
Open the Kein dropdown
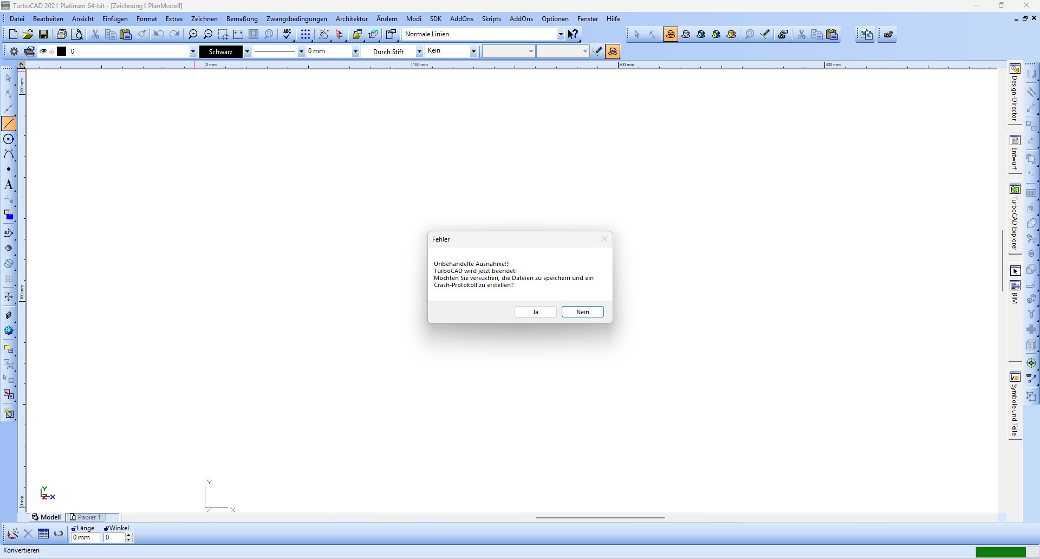473,51
